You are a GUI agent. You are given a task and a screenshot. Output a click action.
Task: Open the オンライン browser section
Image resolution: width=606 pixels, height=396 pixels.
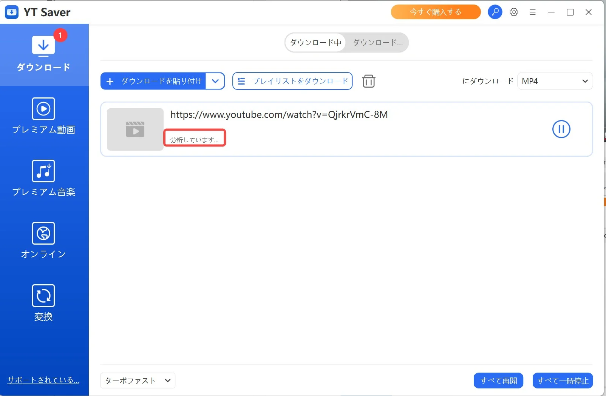(x=44, y=241)
